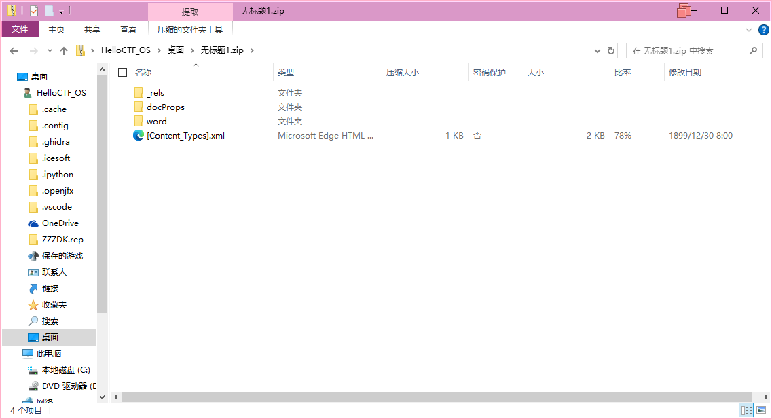Screen dimensions: 772x419
Task: Toggle the select-all items checkbox
Action: 123,72
